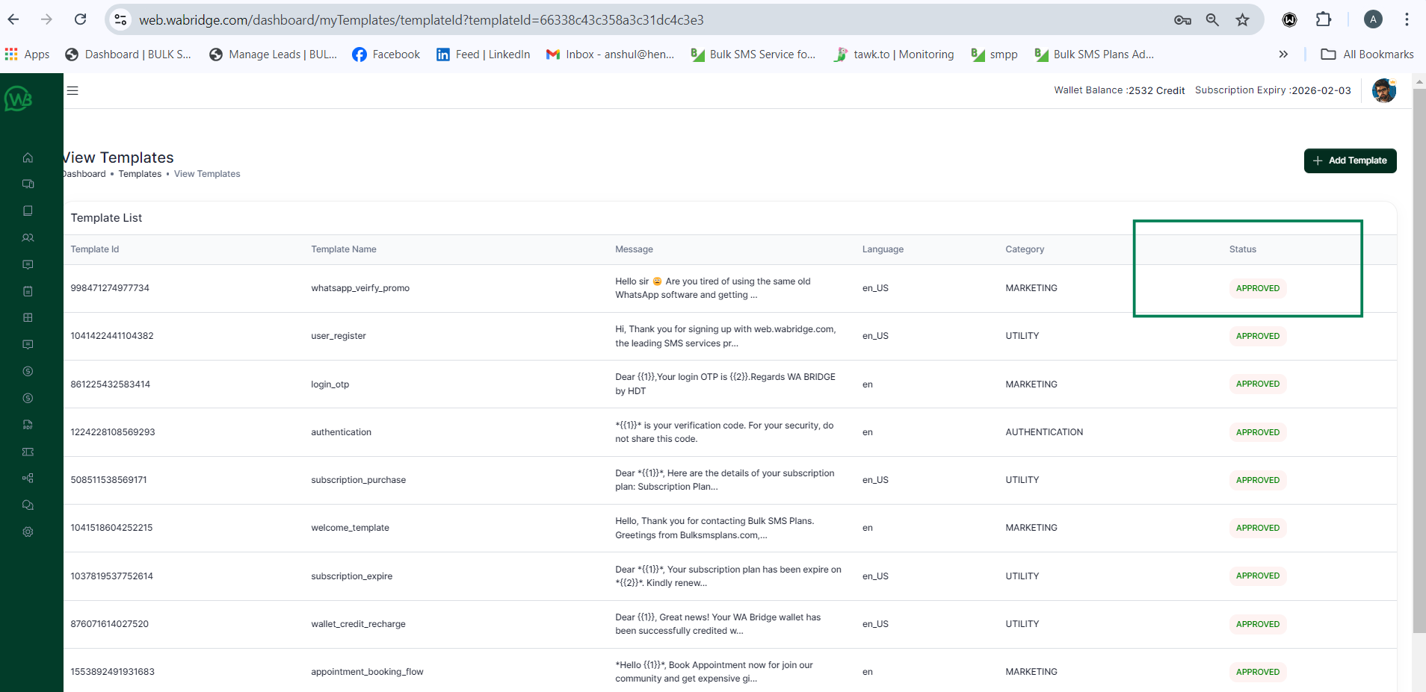
Task: Open the ticket coupon sidebar icon
Action: (28, 452)
